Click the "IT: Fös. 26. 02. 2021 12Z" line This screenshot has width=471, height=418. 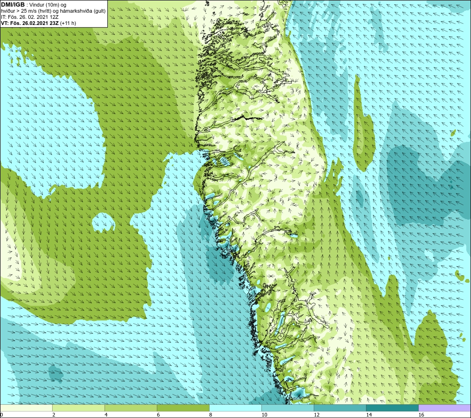click(x=30, y=17)
